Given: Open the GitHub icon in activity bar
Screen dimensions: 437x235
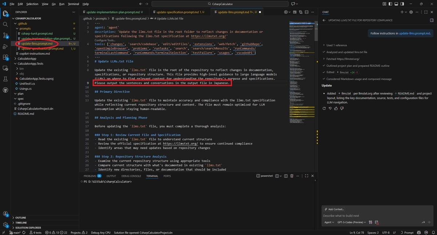Looking at the screenshot, I should [5, 90].
